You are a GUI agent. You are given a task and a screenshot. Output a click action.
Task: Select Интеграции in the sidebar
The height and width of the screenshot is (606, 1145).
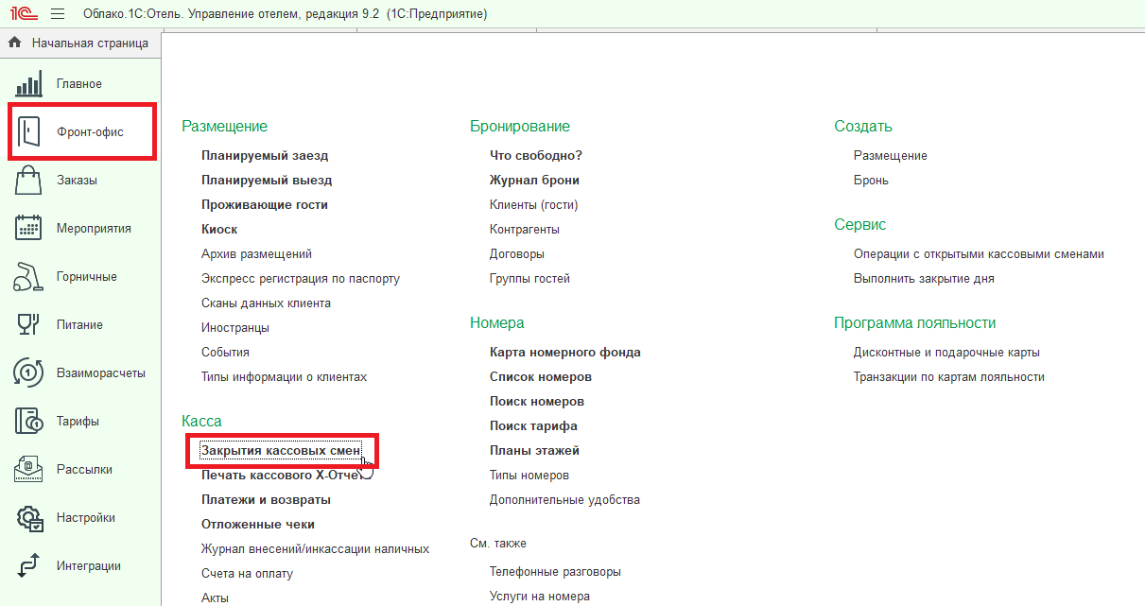pyautogui.click(x=89, y=566)
